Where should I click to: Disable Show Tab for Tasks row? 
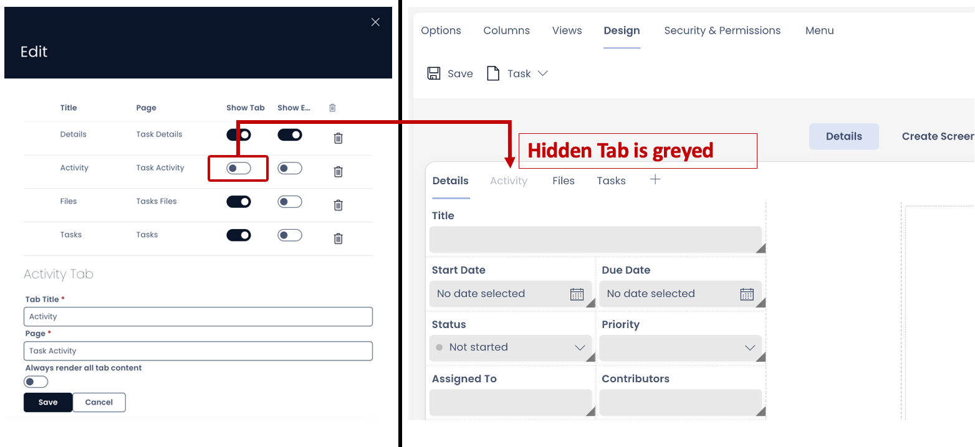click(239, 235)
